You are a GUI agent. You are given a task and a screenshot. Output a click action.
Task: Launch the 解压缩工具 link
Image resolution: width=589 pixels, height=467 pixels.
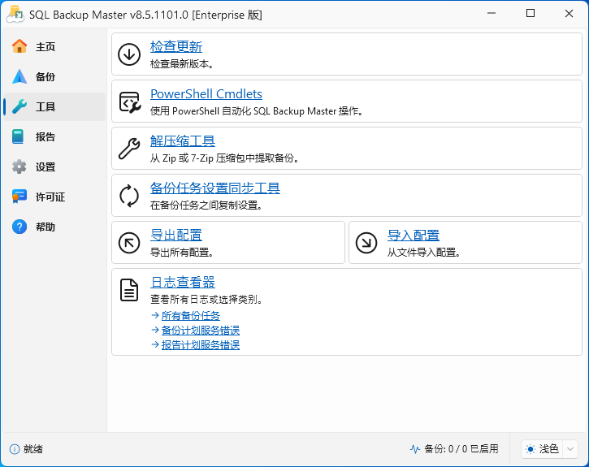(183, 141)
